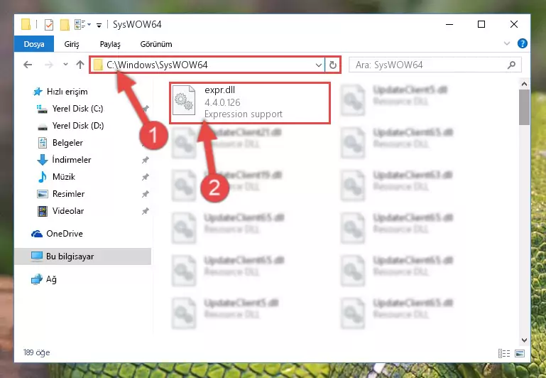The image size is (546, 378).
Task: Click the pin icon next to Videolar
Action: (x=146, y=211)
